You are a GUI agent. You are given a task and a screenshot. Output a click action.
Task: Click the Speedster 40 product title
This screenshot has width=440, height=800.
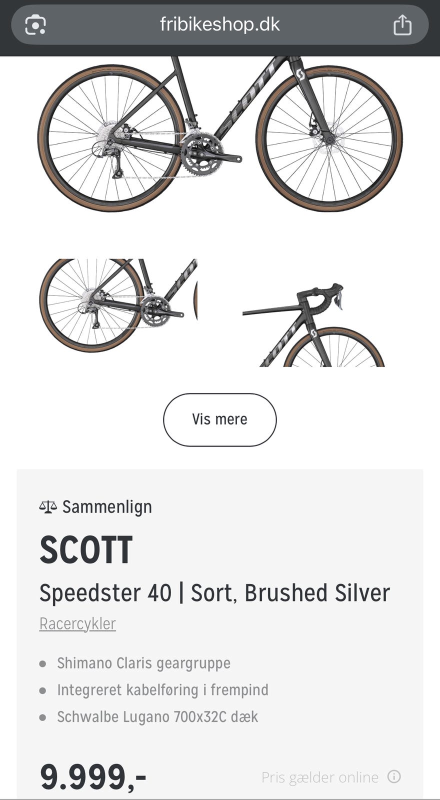click(x=214, y=593)
